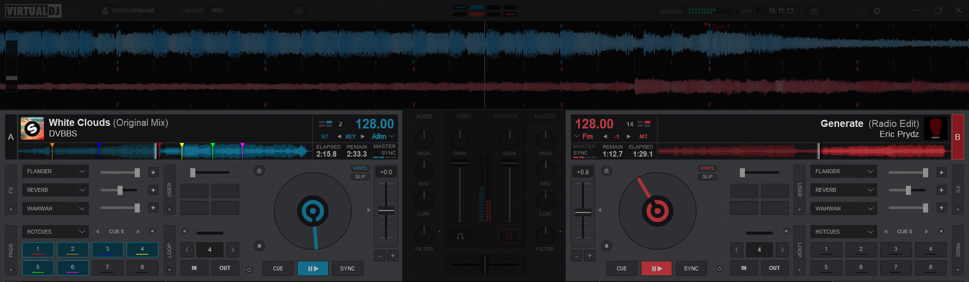Click deck A loop size decrease arrow
Image resolution: width=969 pixels, height=282 pixels.
(x=187, y=249)
